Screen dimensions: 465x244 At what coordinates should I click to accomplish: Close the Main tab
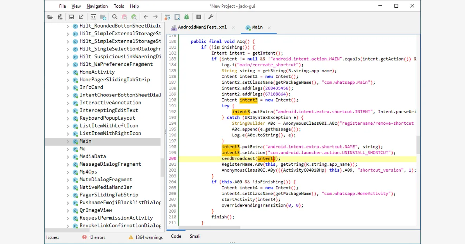pyautogui.click(x=269, y=28)
